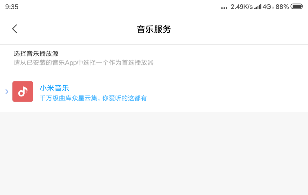
Task: Tap the 4G network type label
Action: point(267,7)
